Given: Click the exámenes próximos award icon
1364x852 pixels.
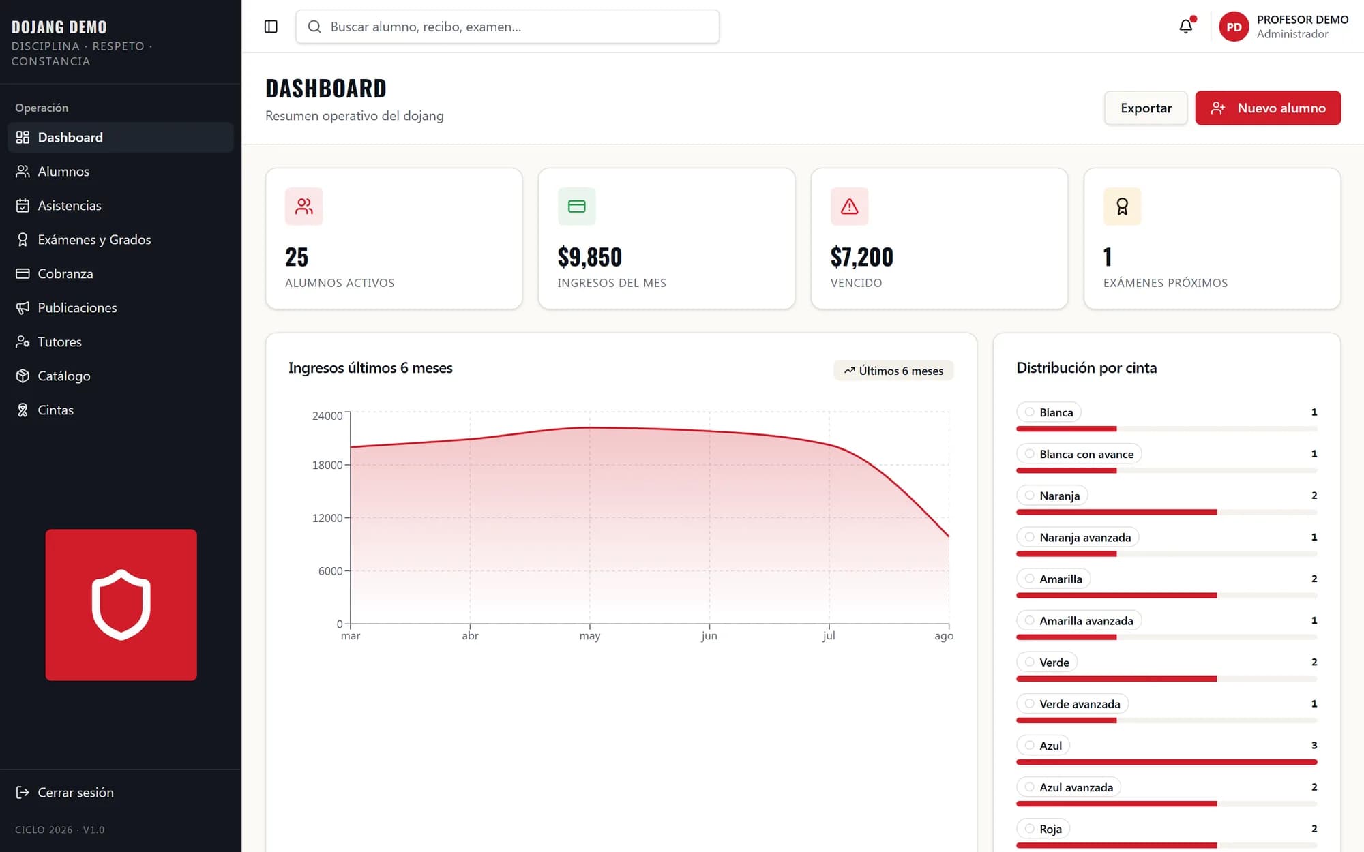Looking at the screenshot, I should (1123, 206).
